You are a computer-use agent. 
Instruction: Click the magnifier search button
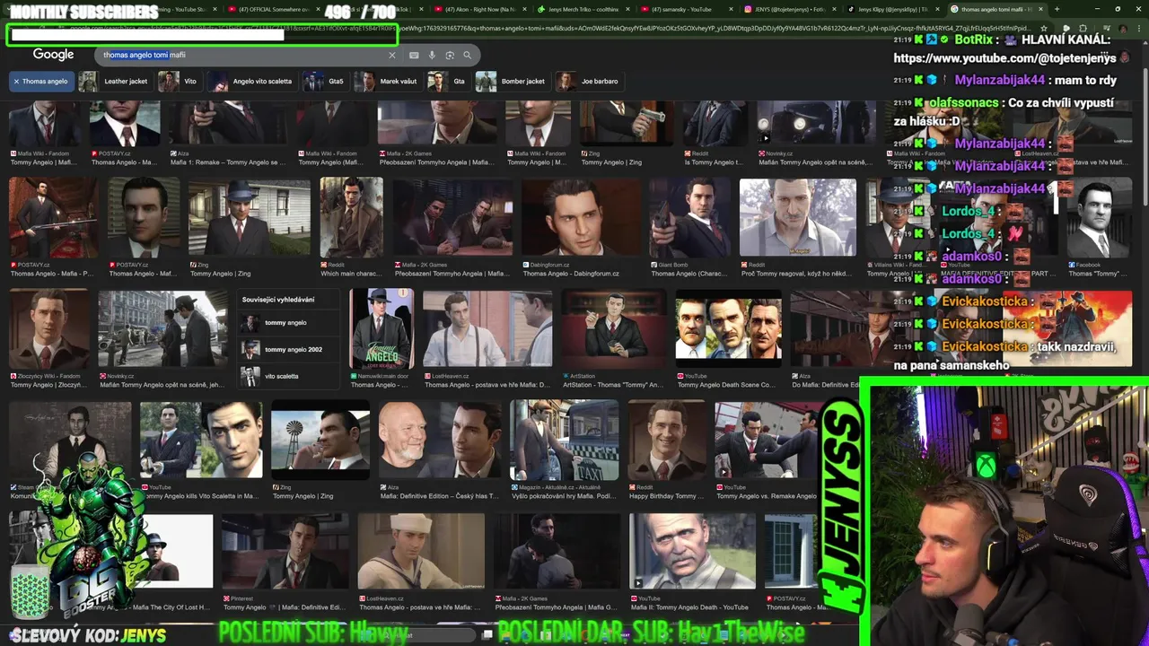(467, 55)
